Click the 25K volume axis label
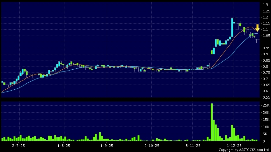Image resolution: width=271 pixels, height=152 pixels. (265, 106)
